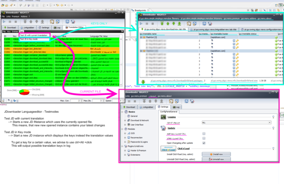Click the clipboard icon in the Arabic settings window toolbar
This screenshot has width=284, height=184.
click(171, 101)
